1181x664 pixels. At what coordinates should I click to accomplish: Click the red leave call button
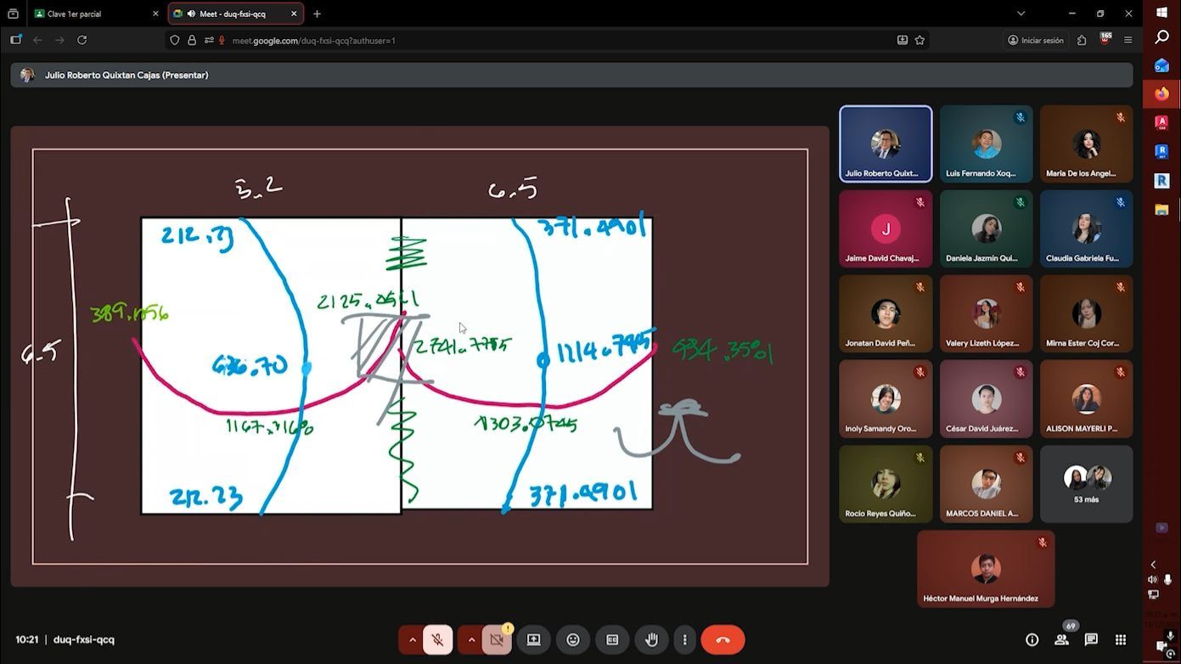pyautogui.click(x=723, y=639)
